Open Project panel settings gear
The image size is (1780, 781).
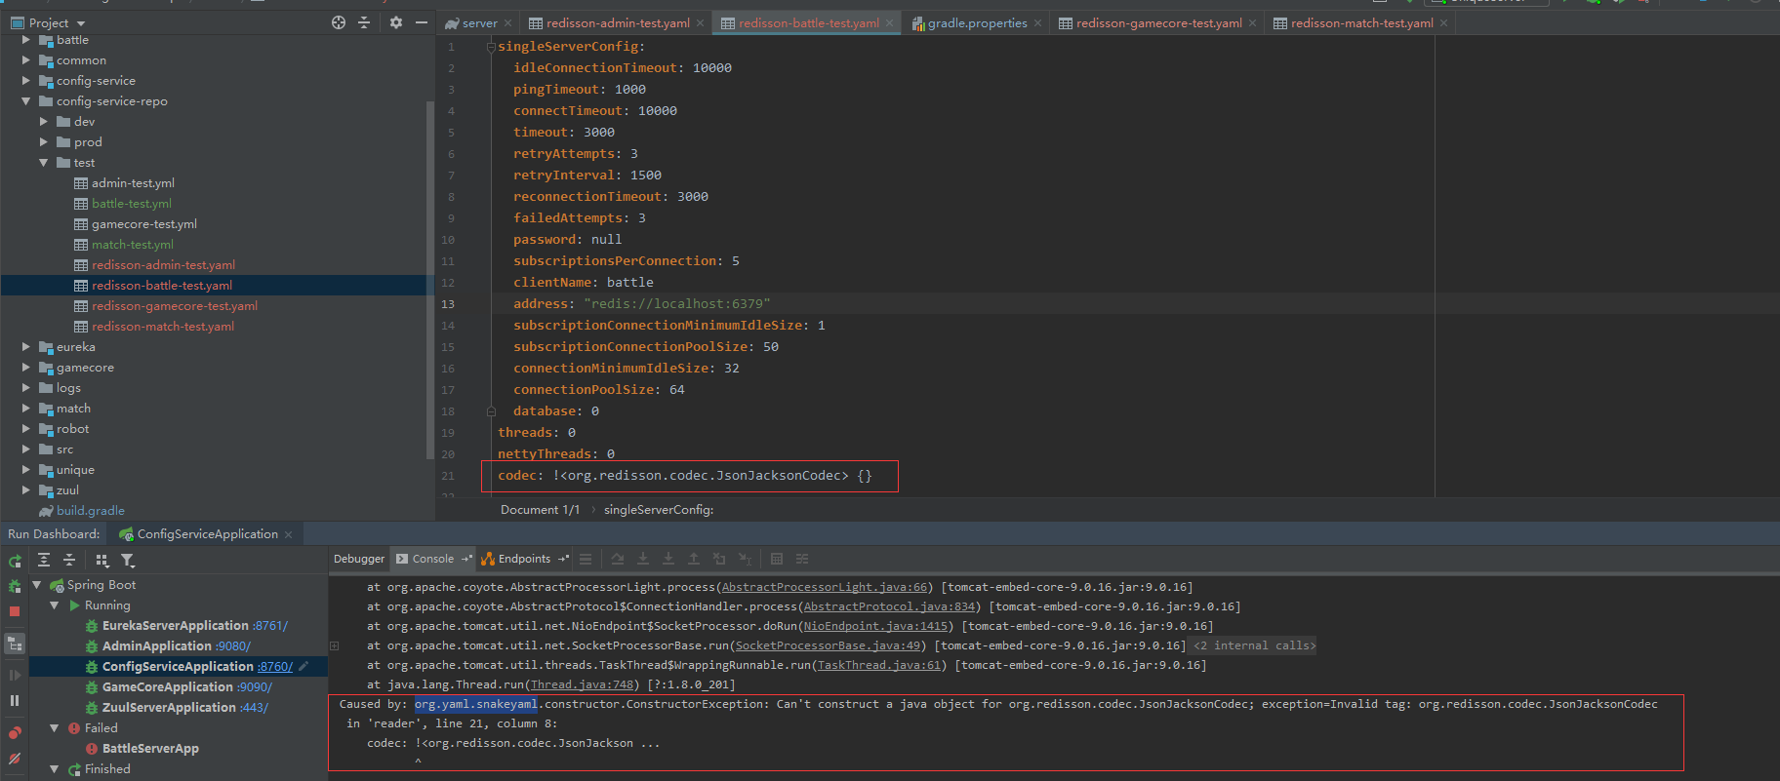[396, 22]
